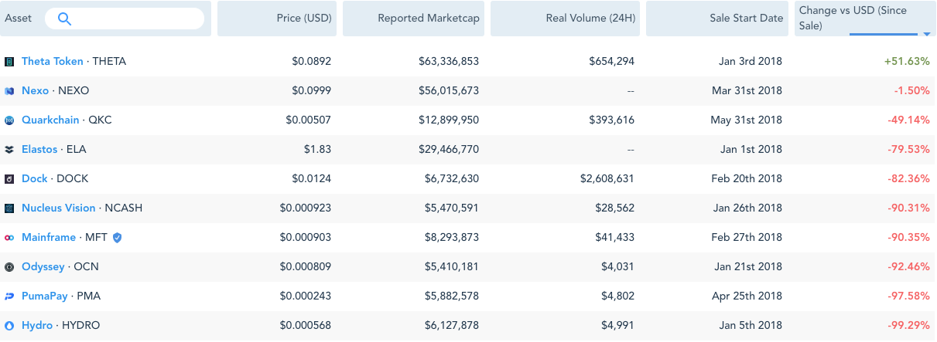Click the Odyssey logo icon
The image size is (937, 342).
(x=9, y=267)
